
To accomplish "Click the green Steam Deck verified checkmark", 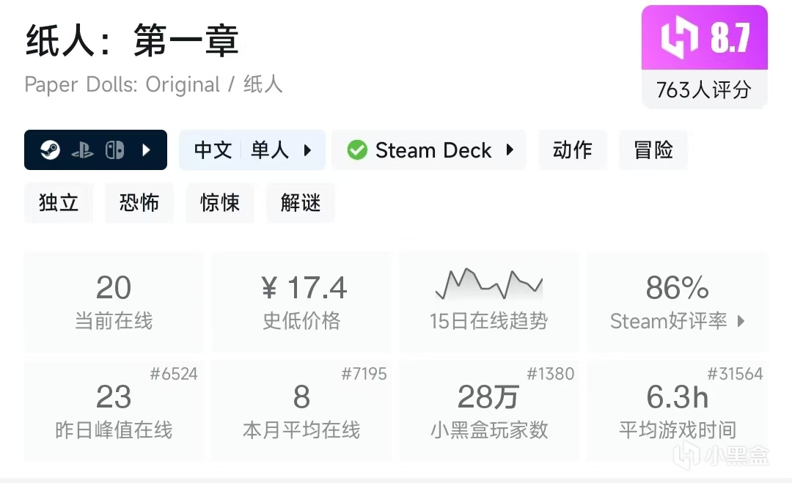I will [x=357, y=150].
